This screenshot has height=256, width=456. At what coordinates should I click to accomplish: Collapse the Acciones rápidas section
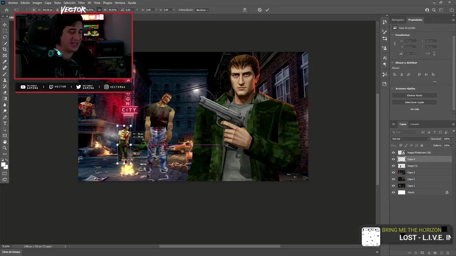pyautogui.click(x=393, y=88)
